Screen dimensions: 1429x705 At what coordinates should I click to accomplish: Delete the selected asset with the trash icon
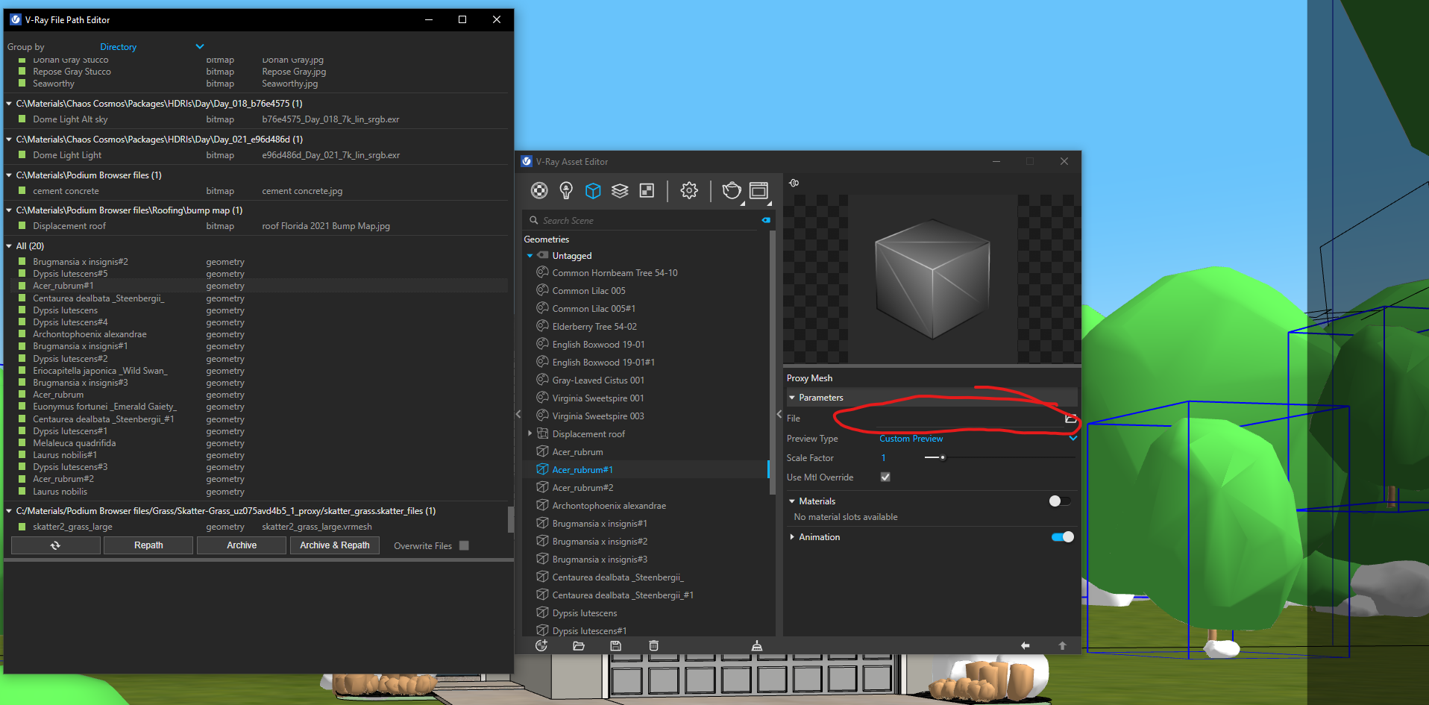[x=653, y=645]
